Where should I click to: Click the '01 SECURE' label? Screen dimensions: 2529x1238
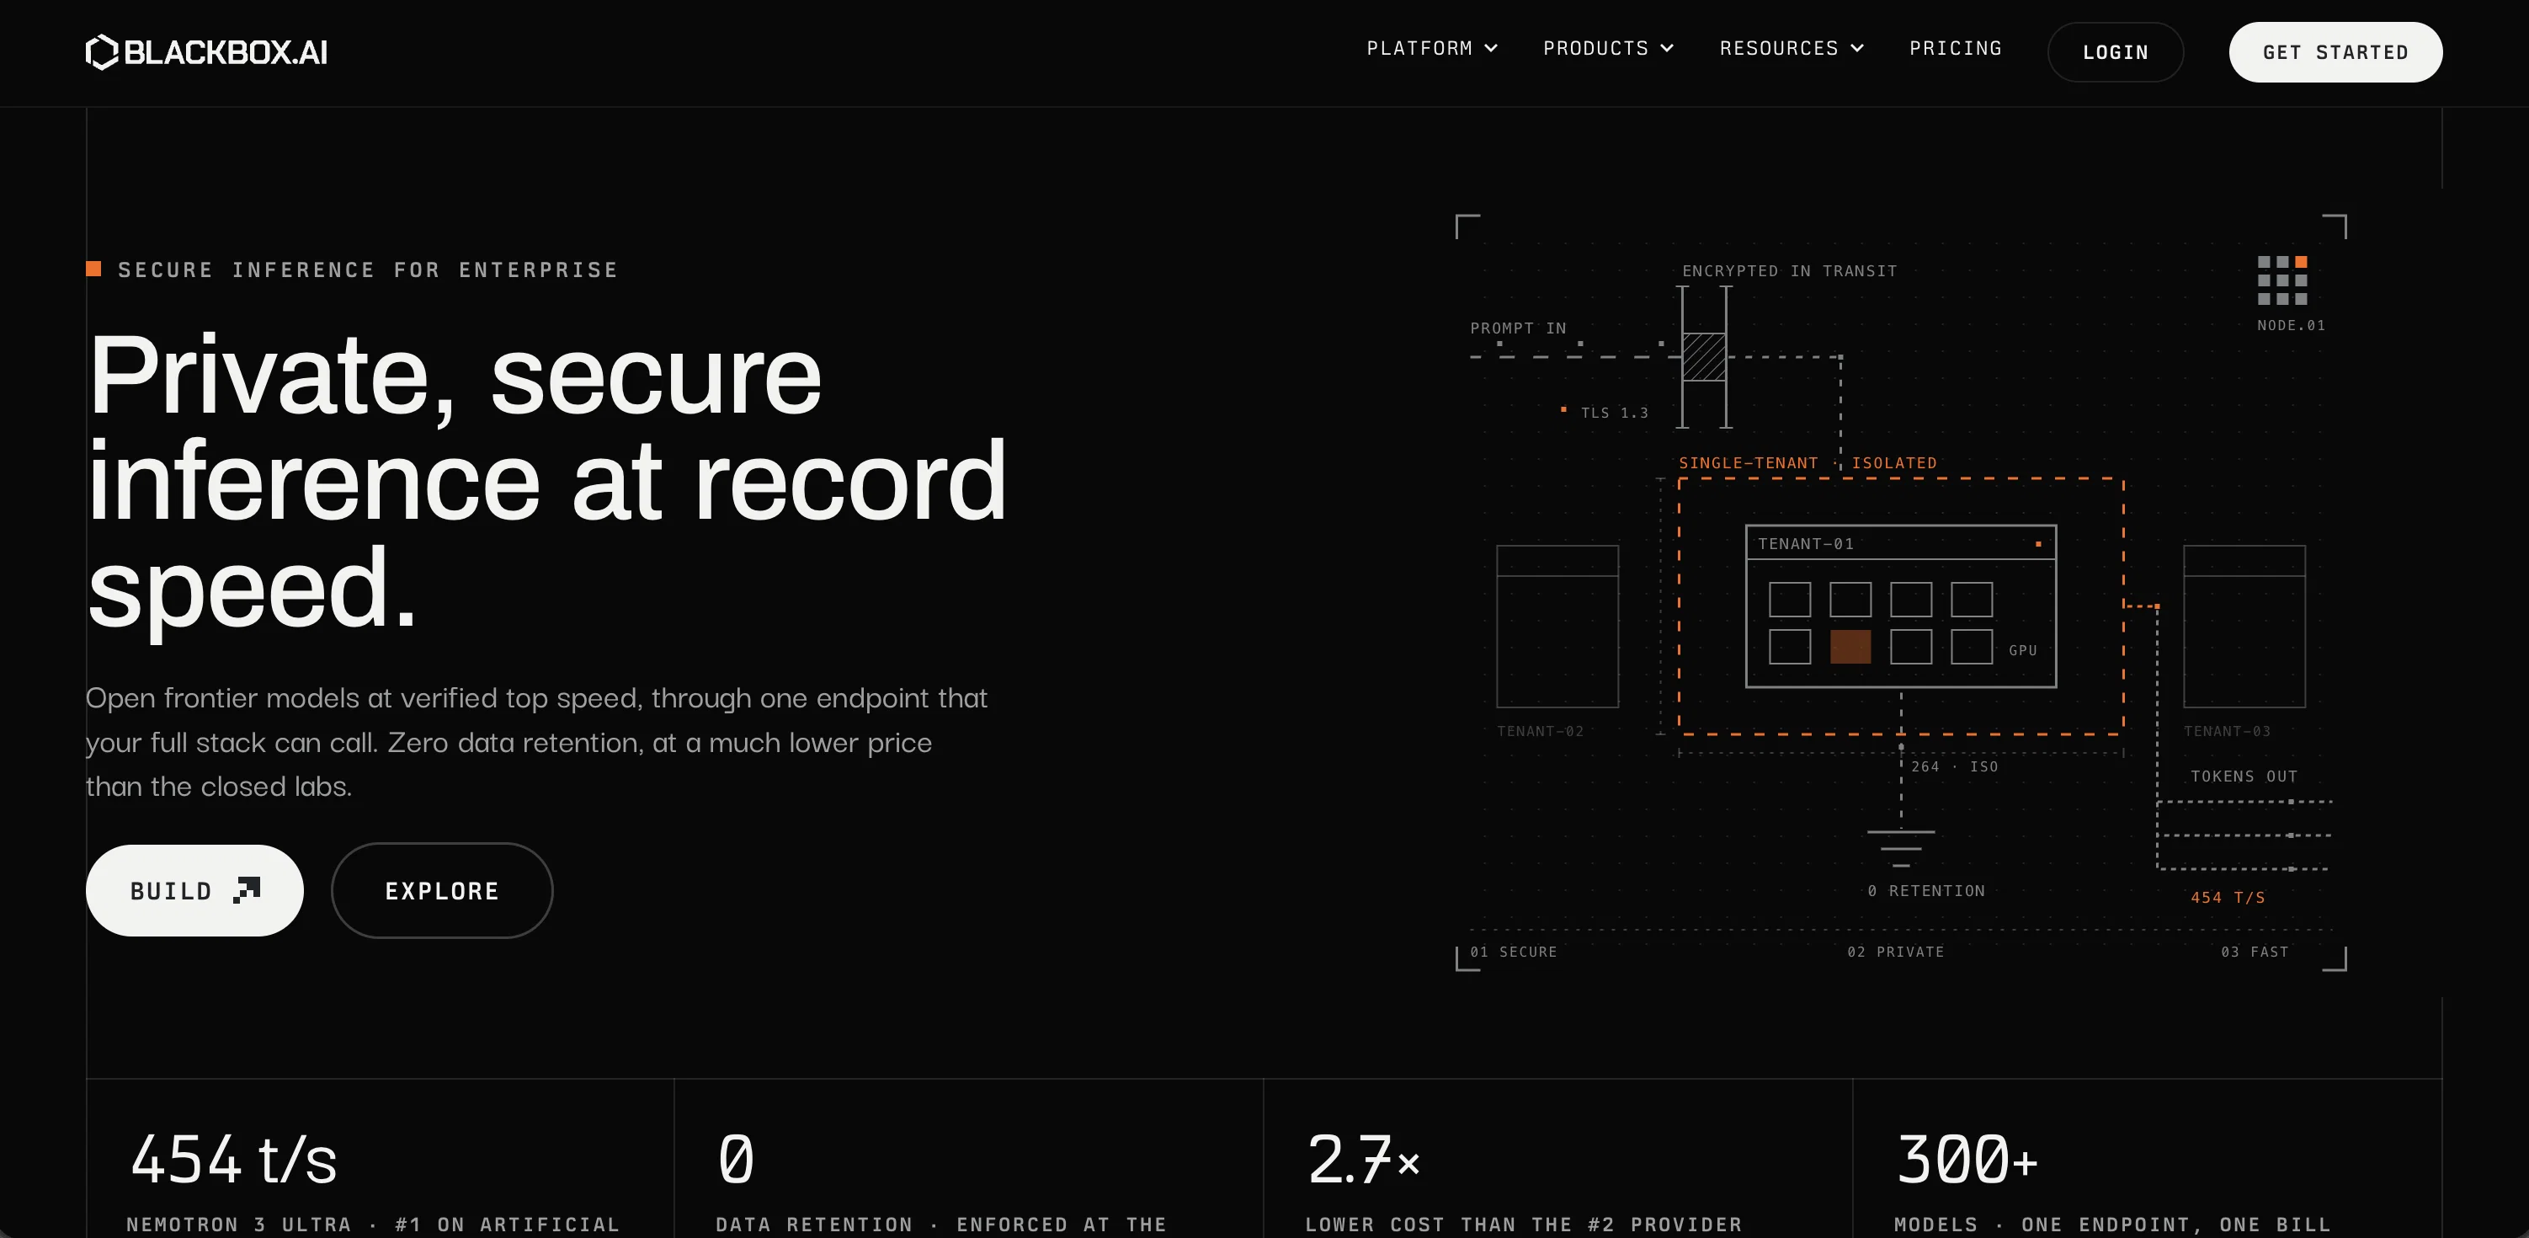tap(1513, 952)
